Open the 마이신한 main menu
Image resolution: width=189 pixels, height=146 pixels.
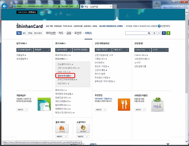point(51,33)
